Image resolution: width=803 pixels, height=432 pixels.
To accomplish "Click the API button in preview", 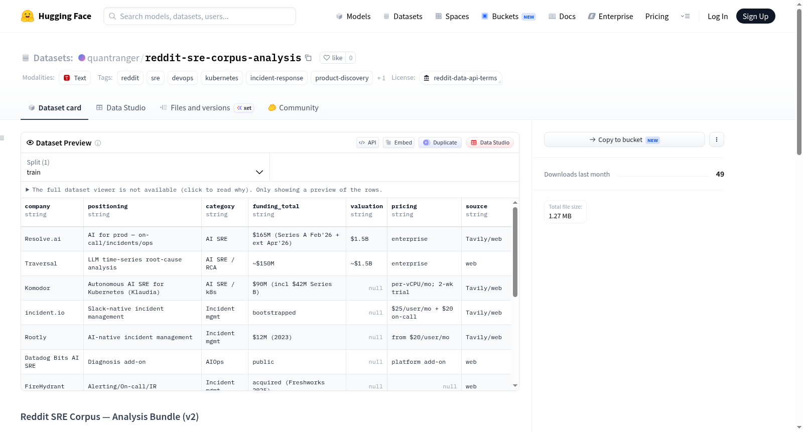I will click(367, 142).
